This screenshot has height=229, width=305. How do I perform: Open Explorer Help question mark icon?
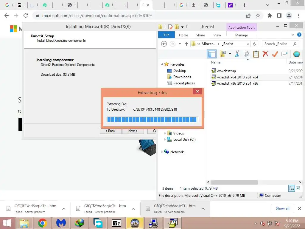tap(299, 35)
